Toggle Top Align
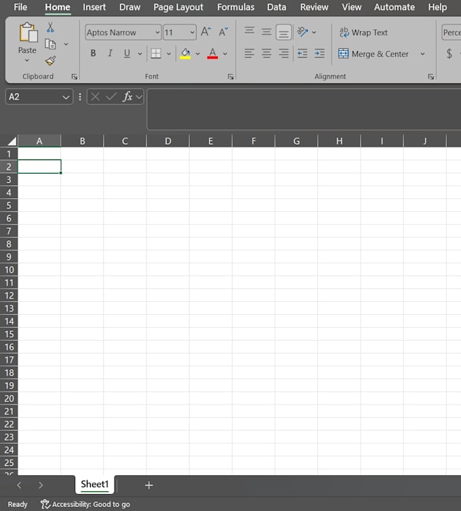Screen dimensions: 461x511 [249, 31]
